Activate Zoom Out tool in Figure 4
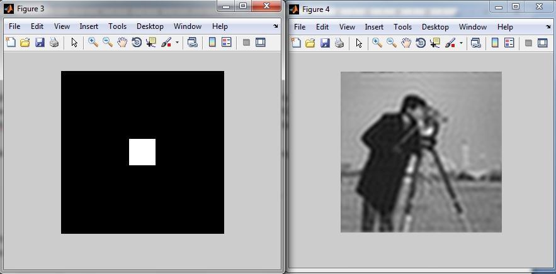Viewport: 556px width, 274px height. [392, 43]
